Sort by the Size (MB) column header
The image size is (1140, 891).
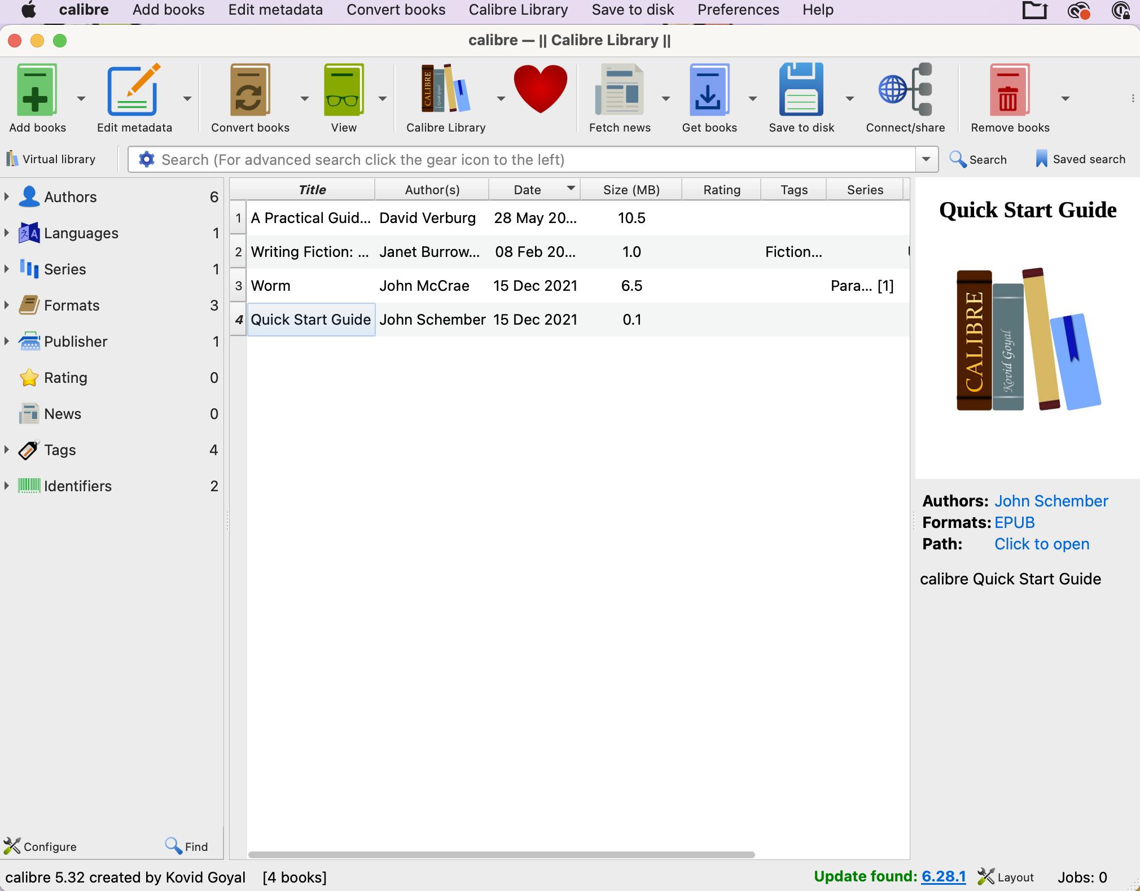coord(631,190)
